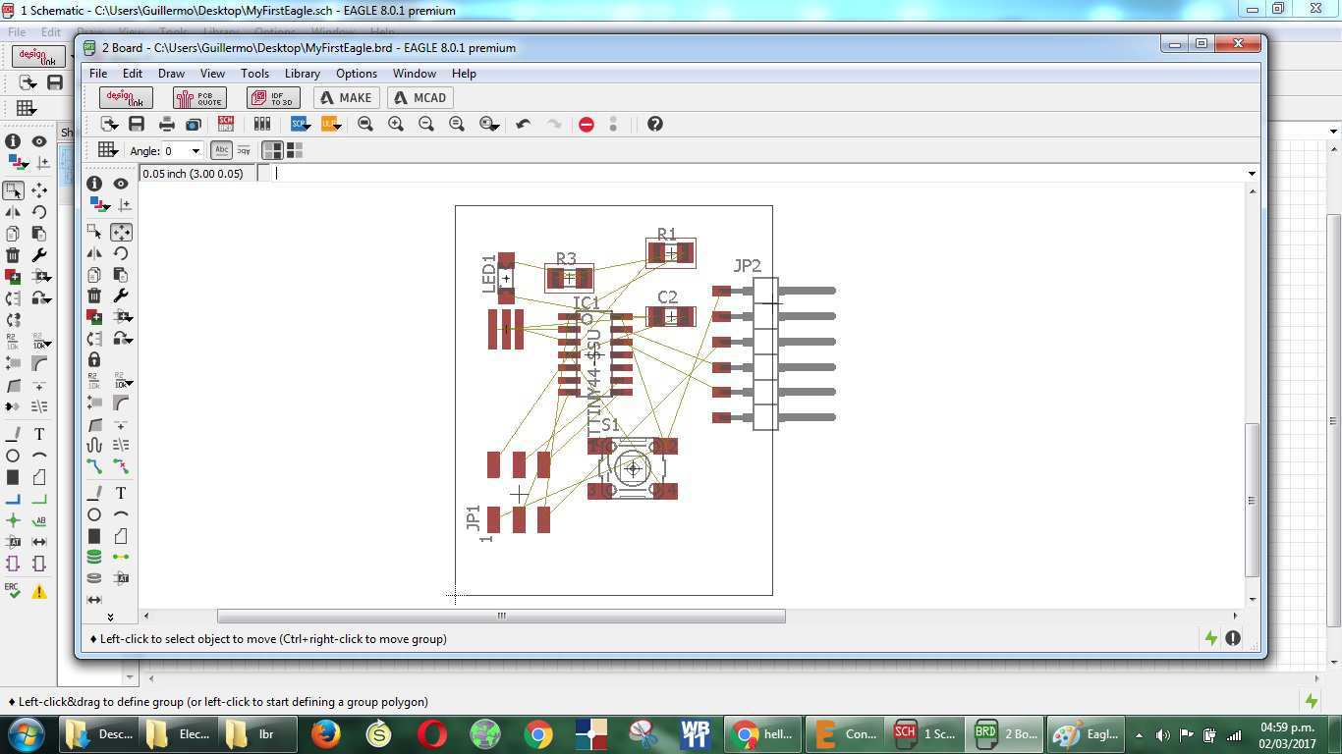Open the ULP run dropdown
Image resolution: width=1342 pixels, height=754 pixels.
(x=329, y=124)
